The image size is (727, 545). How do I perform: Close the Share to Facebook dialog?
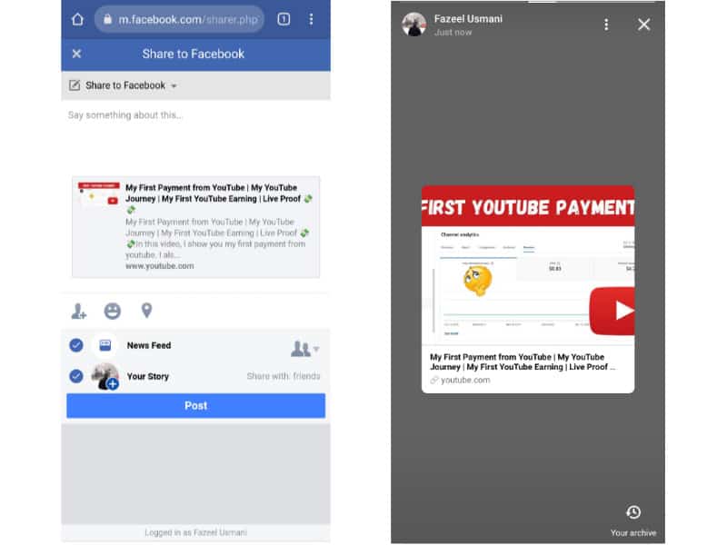tap(76, 54)
